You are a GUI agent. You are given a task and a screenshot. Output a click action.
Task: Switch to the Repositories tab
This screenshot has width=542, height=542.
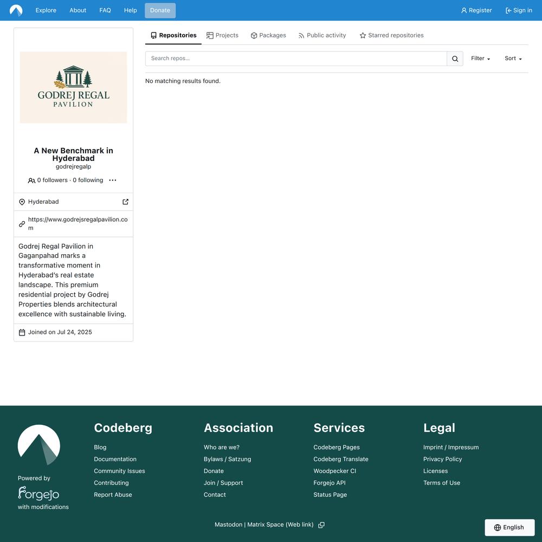[173, 35]
